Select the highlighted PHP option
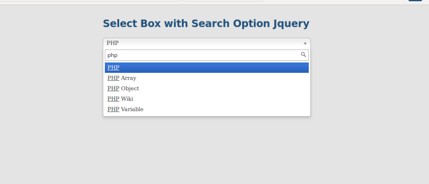 (x=207, y=67)
